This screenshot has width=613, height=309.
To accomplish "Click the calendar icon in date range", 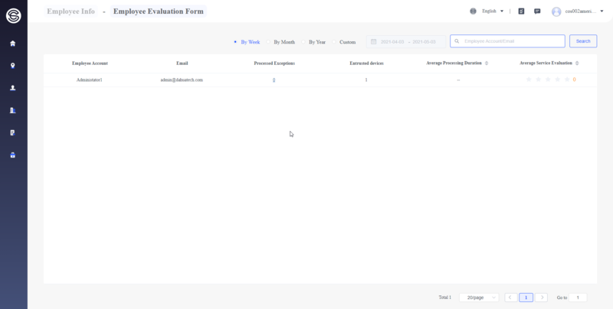I will pos(373,41).
